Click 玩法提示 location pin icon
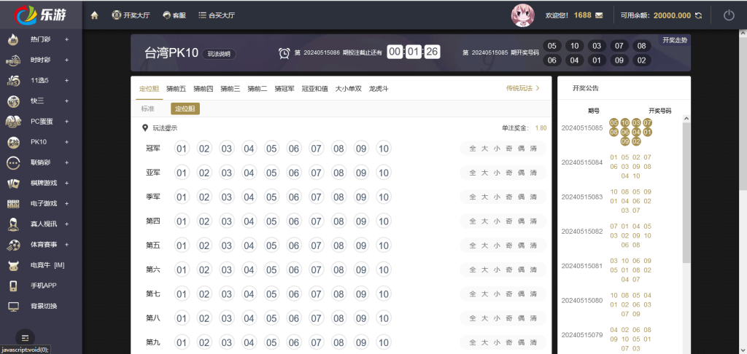This screenshot has width=747, height=354. (x=145, y=128)
